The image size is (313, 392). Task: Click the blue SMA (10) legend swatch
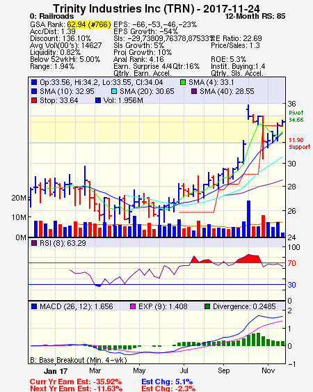tap(34, 91)
